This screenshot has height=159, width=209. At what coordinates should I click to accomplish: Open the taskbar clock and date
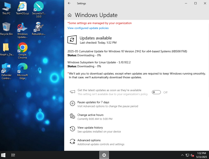201,155
